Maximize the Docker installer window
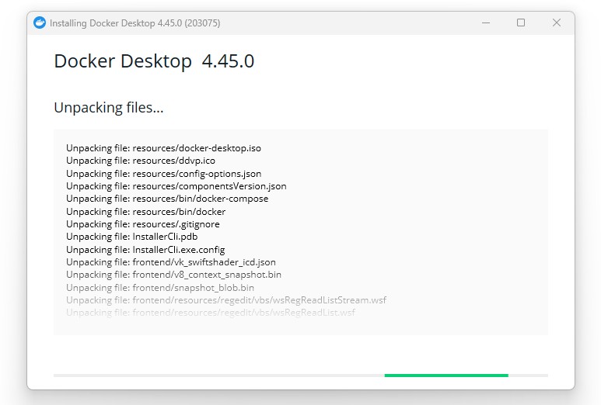601x405 pixels. click(521, 23)
